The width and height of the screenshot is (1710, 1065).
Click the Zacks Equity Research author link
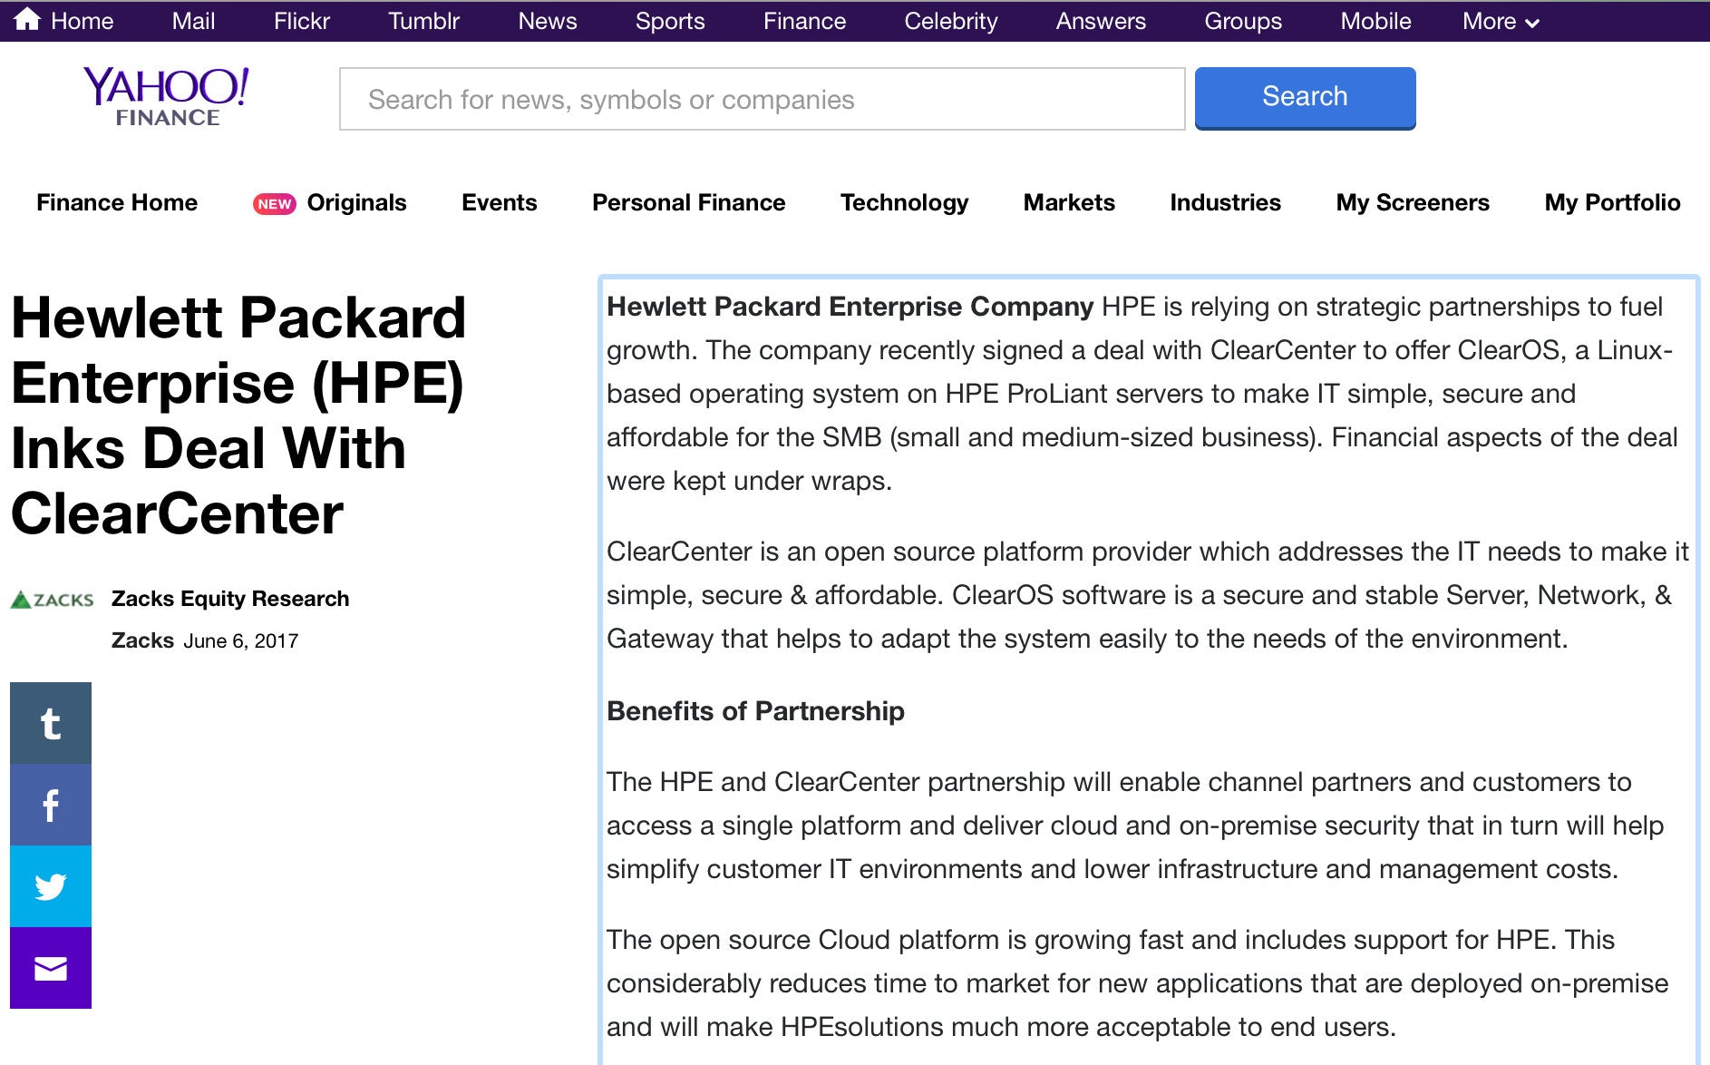click(230, 599)
